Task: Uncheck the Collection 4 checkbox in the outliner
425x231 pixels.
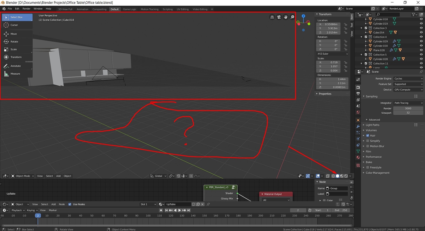Action: [366, 37]
